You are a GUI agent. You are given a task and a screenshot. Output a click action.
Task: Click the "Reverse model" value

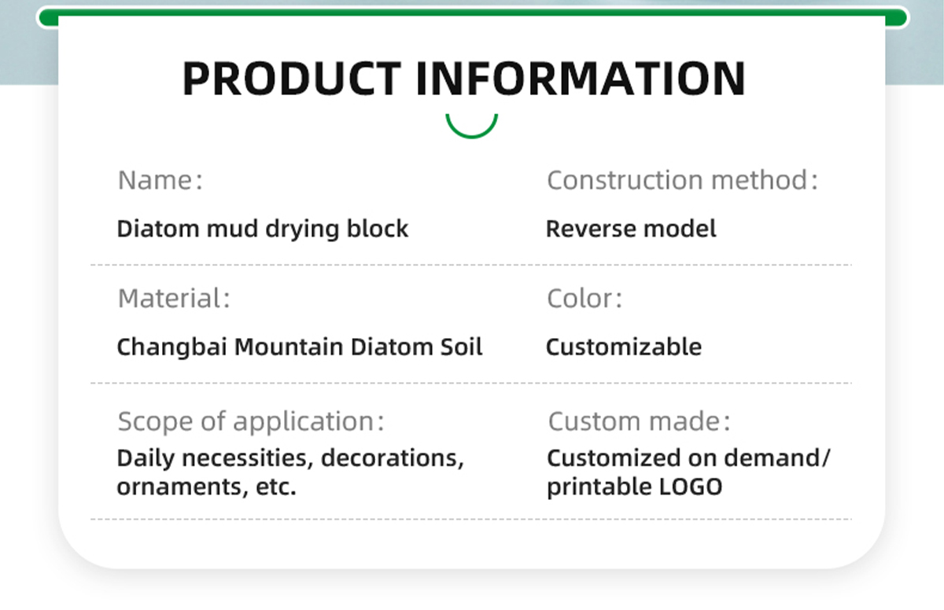pos(631,229)
